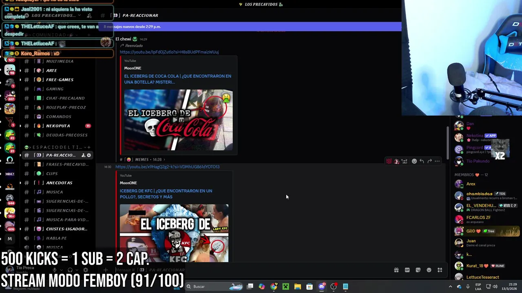The width and height of the screenshot is (522, 293).
Task: Open server with 98 notification badge
Action: pyautogui.click(x=10, y=70)
